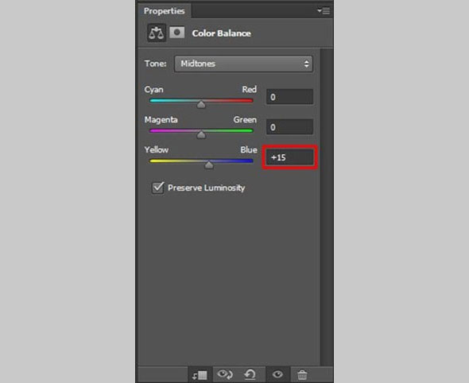Screen dimensions: 469x383
Task: Click the Color Balance scales icon
Action: [x=157, y=33]
